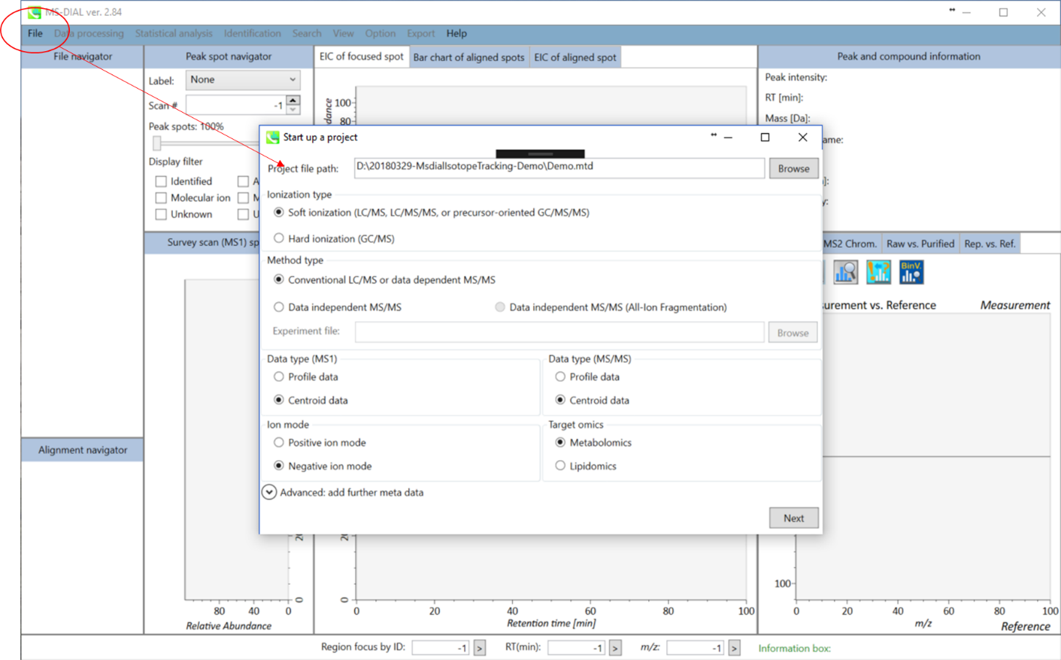
Task: Select Hard ionization (GC/MS) option
Action: (279, 238)
